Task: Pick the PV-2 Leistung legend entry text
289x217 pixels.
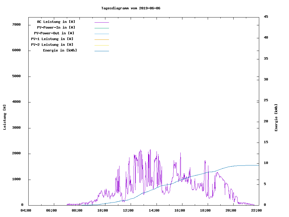Action: (x=52, y=45)
